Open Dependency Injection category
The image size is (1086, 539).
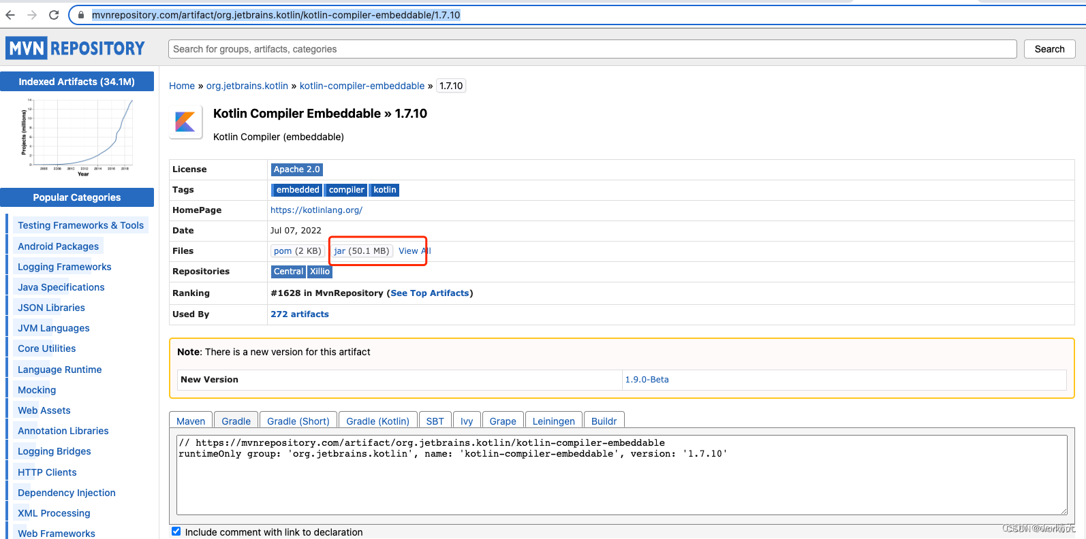tap(66, 493)
